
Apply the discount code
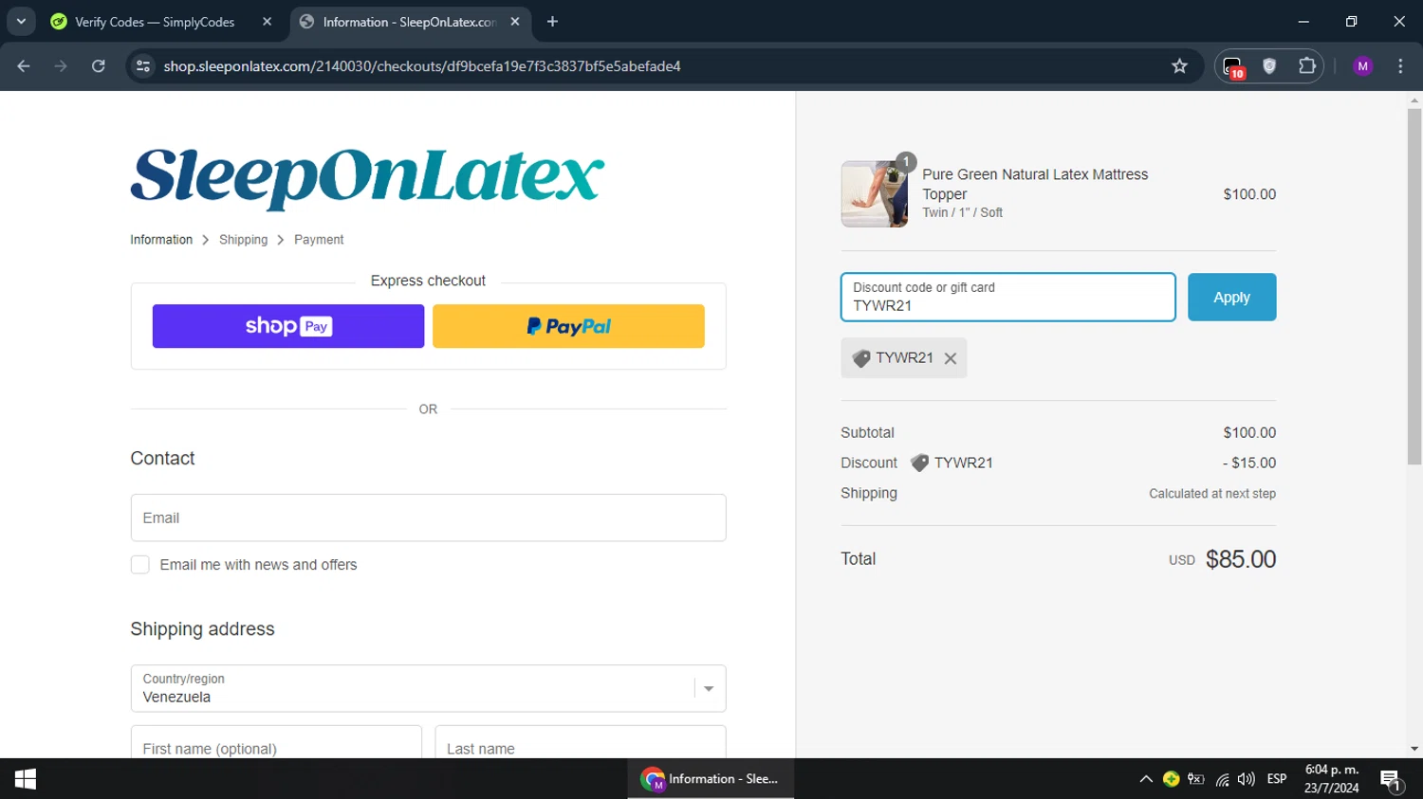(x=1231, y=297)
